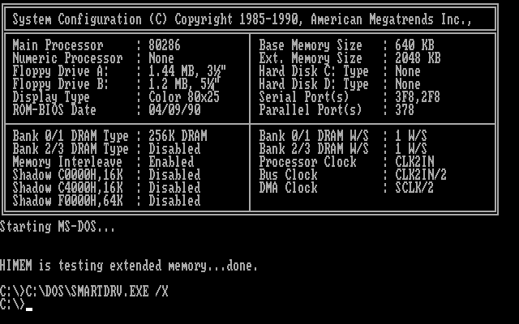Click the 'Bank 0/1 DRAM Type' label
The width and height of the screenshot is (519, 324).
pos(71,136)
